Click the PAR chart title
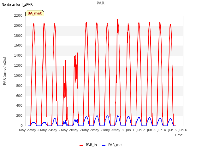 [100, 3]
